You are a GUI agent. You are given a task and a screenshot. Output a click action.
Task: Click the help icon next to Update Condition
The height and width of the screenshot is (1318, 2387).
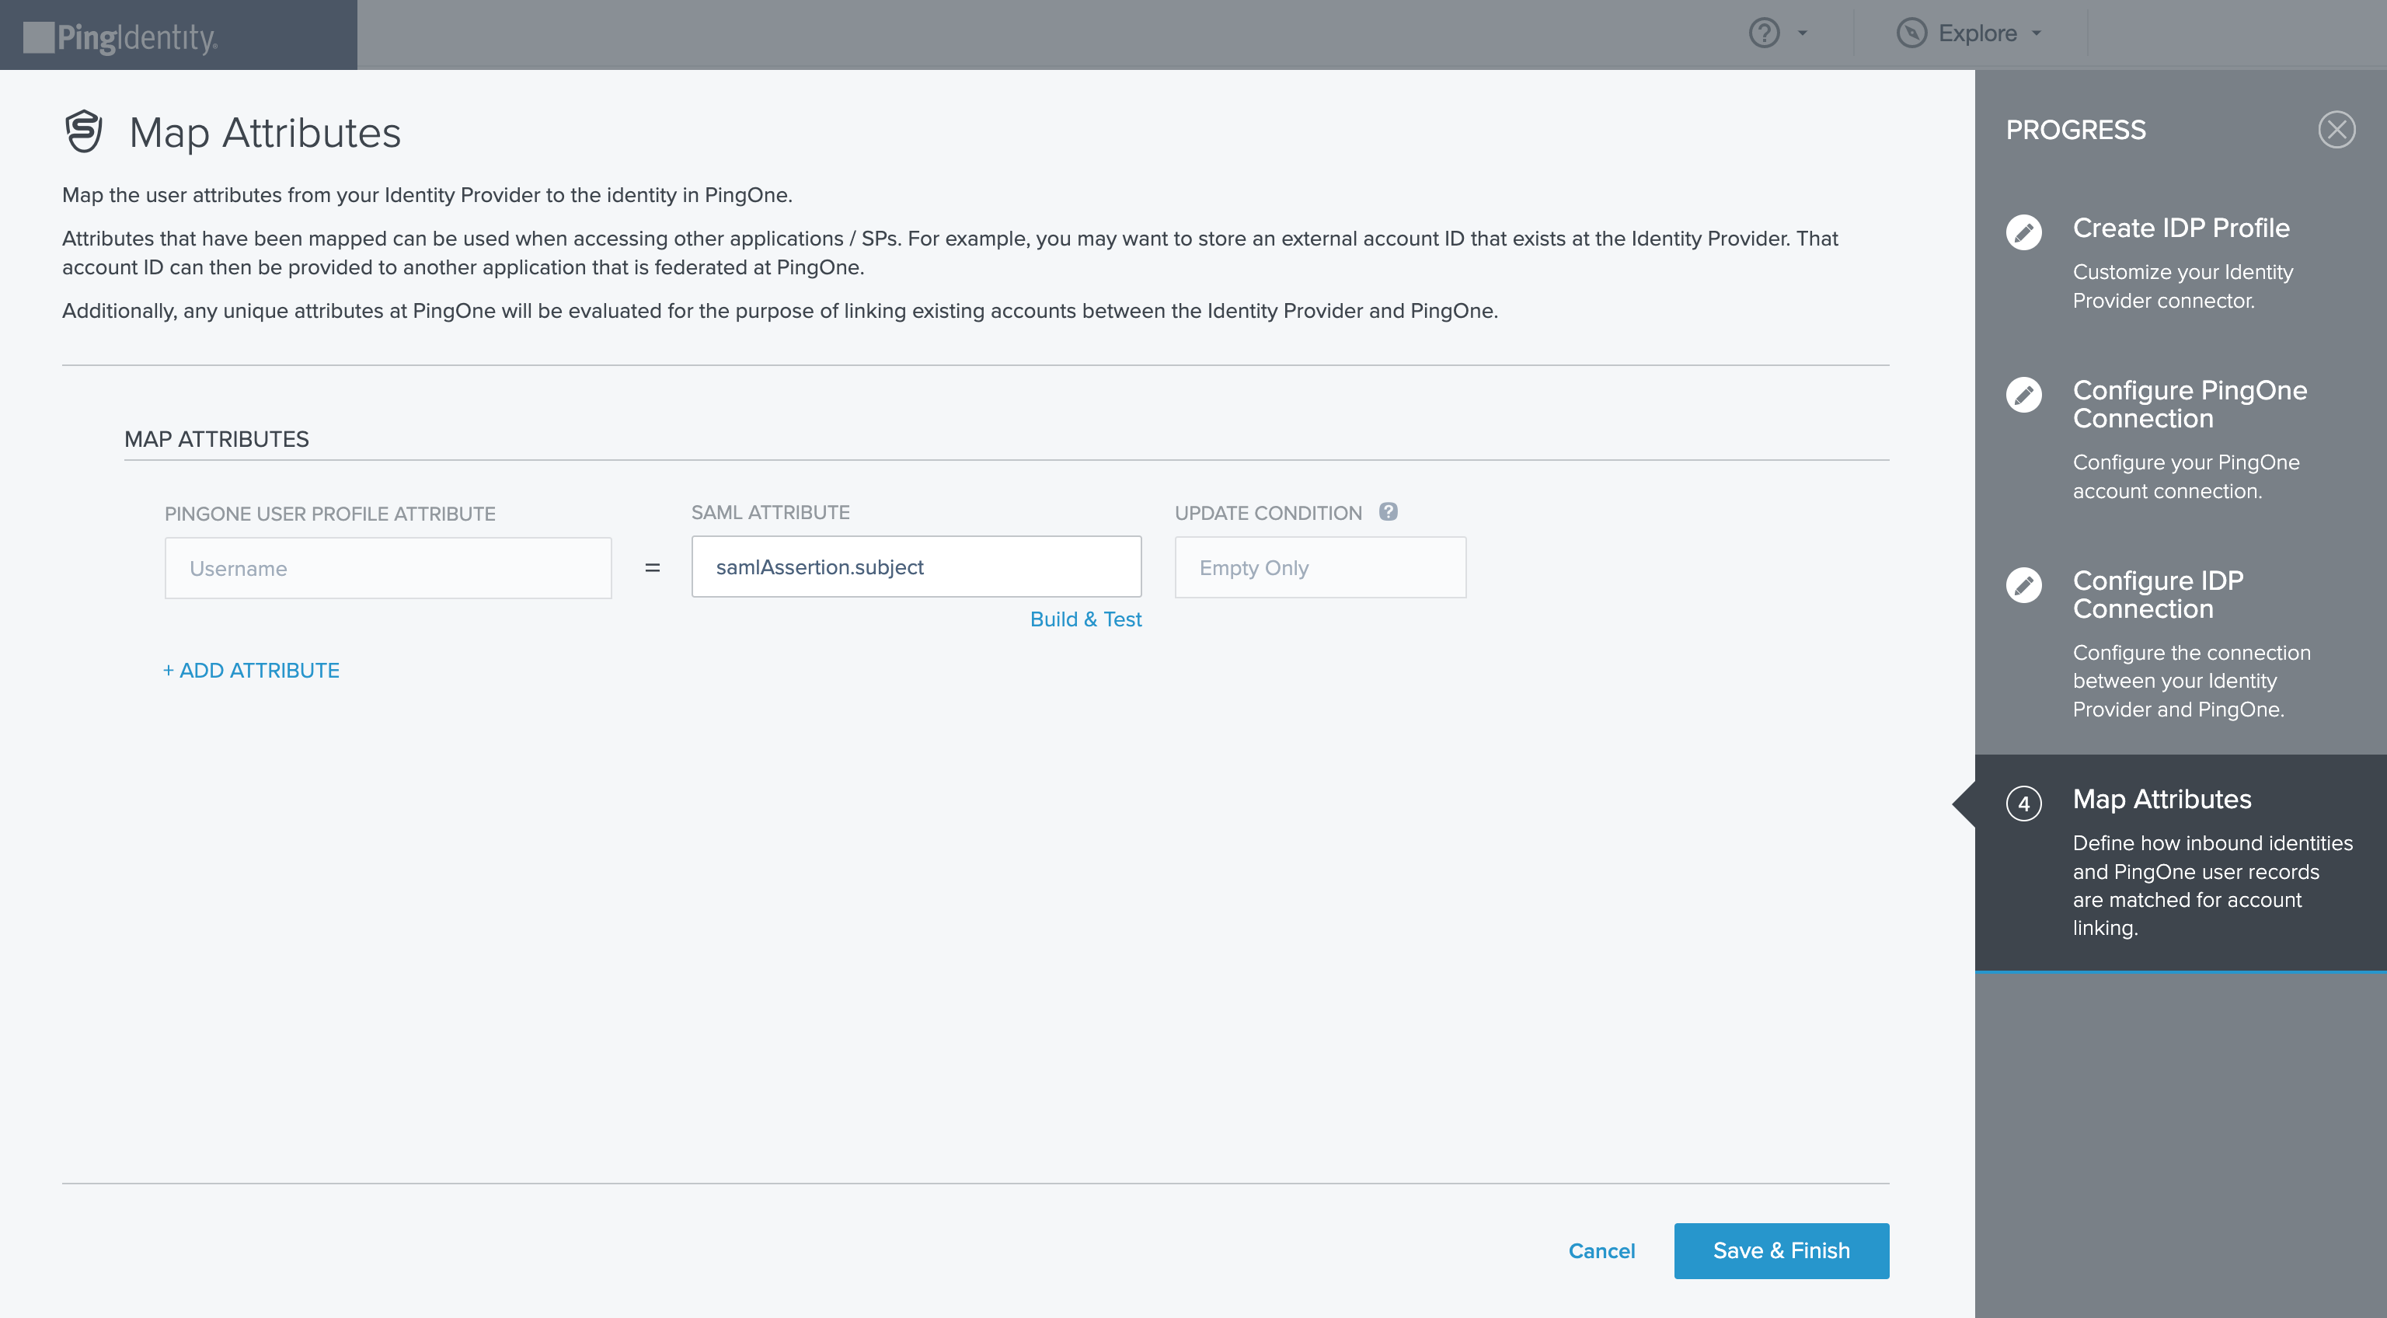click(x=1388, y=511)
